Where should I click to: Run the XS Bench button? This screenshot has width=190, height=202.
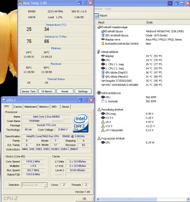point(47,91)
